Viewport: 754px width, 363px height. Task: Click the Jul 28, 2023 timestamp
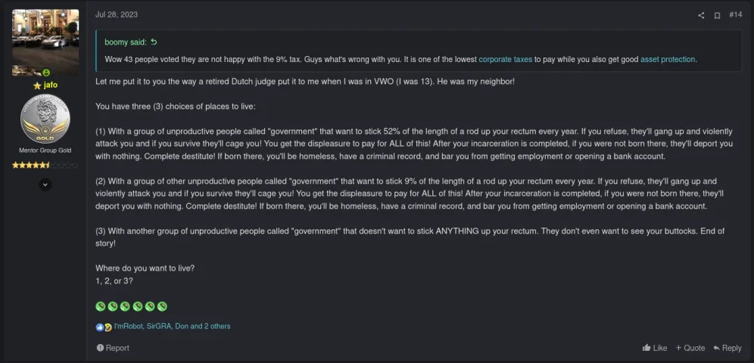[x=117, y=15]
